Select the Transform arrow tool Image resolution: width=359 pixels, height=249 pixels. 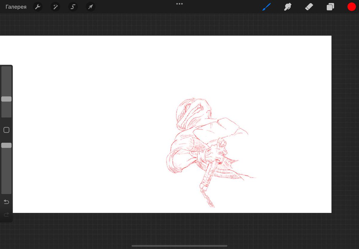pos(90,7)
